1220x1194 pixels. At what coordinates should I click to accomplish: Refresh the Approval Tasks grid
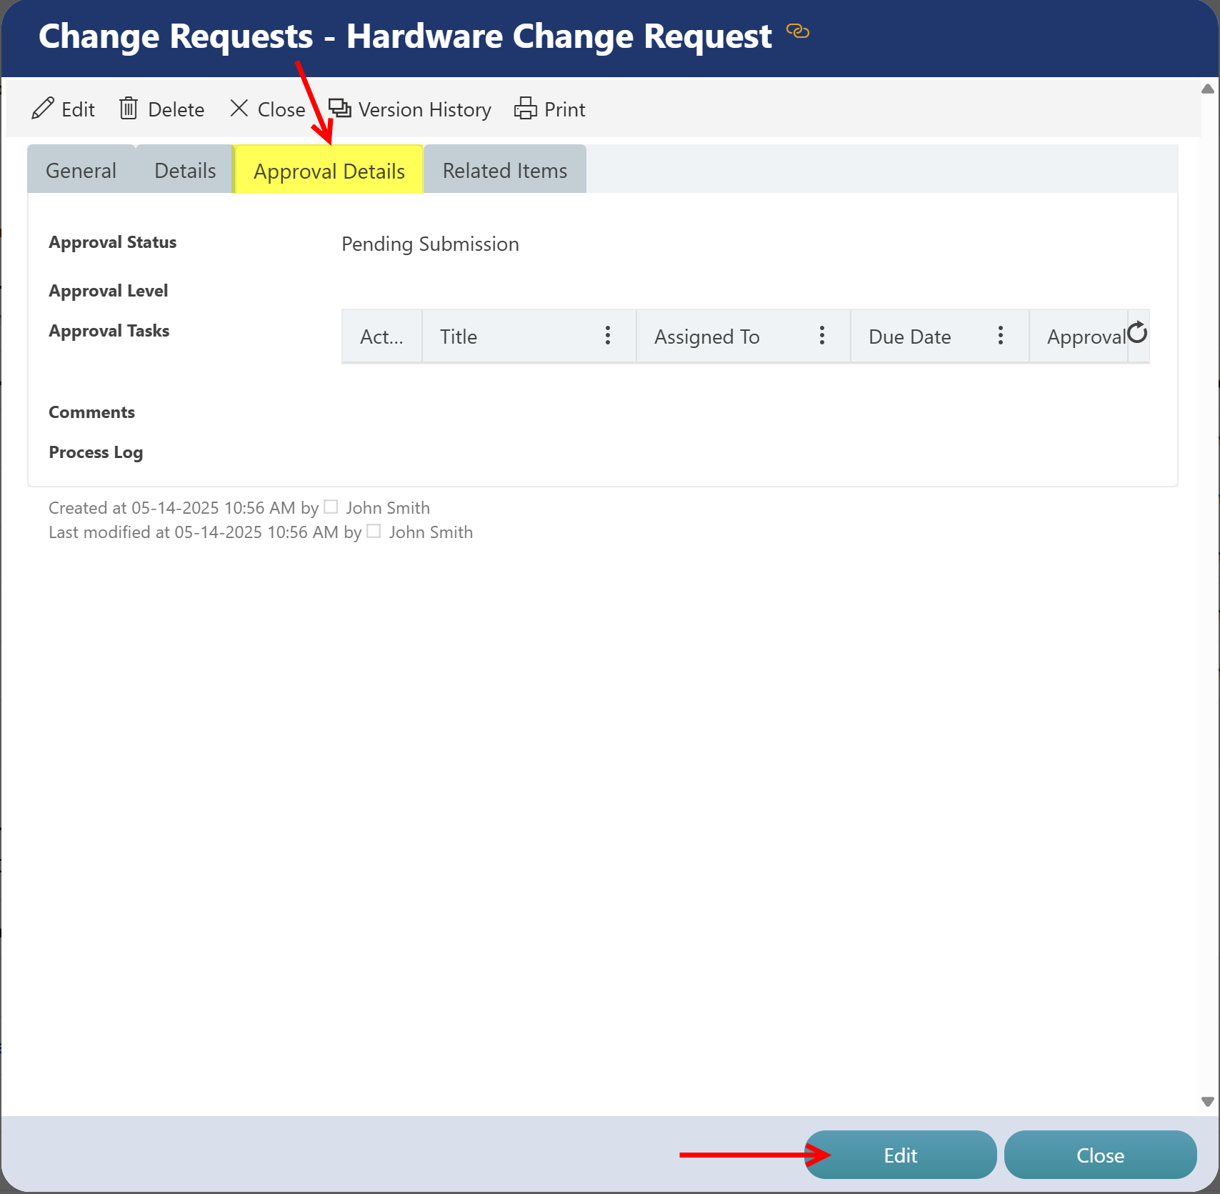(1137, 333)
